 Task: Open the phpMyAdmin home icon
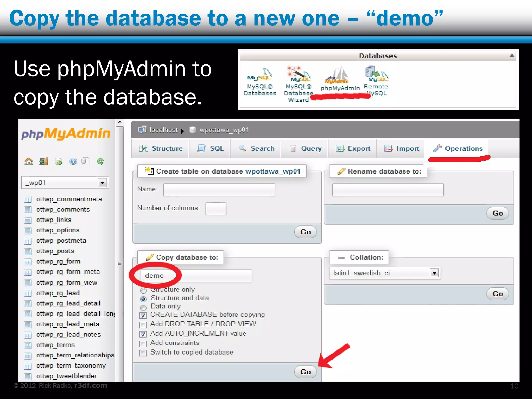click(29, 162)
